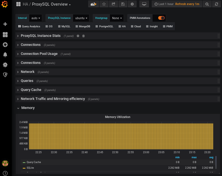The image size is (222, 176).
Task: Open the Explore compass icon in sidebar
Action: point(5,44)
